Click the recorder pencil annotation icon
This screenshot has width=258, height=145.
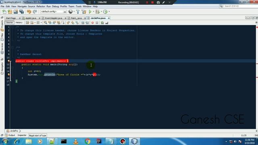164,2
